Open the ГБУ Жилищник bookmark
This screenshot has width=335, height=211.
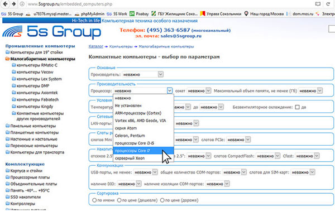(x=175, y=14)
